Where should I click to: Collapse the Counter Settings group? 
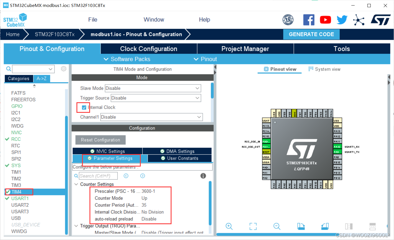[76, 184]
